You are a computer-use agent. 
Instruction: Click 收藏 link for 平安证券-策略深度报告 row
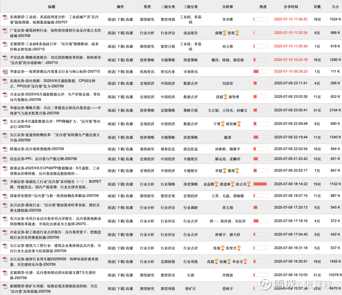[x=130, y=60]
